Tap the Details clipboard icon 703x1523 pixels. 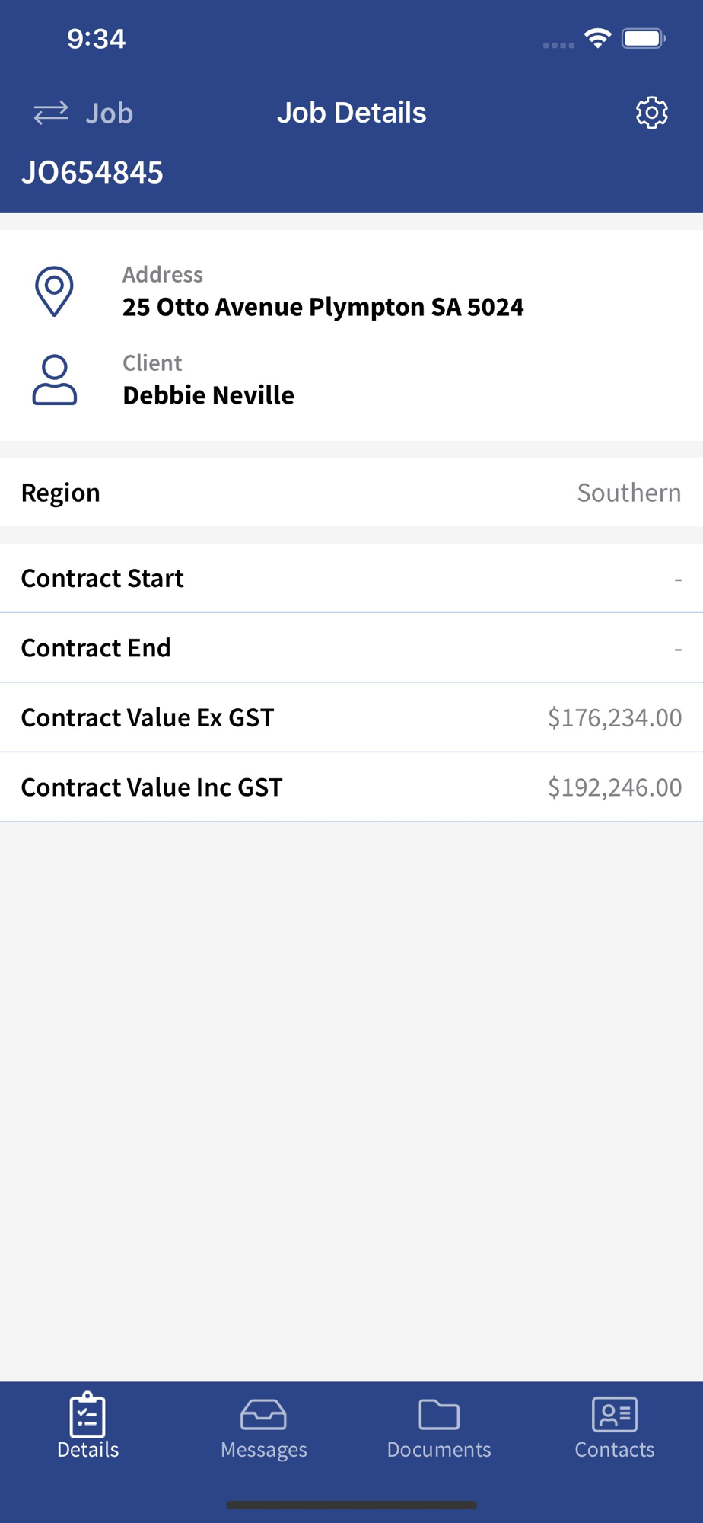pyautogui.click(x=87, y=1414)
